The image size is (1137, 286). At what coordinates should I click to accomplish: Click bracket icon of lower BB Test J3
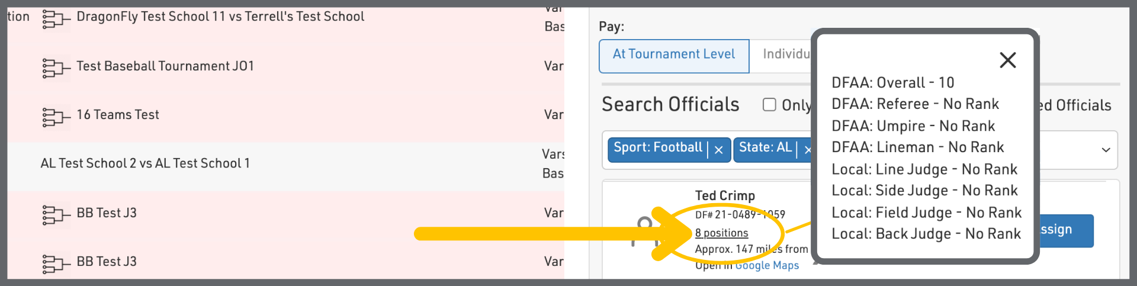(56, 263)
